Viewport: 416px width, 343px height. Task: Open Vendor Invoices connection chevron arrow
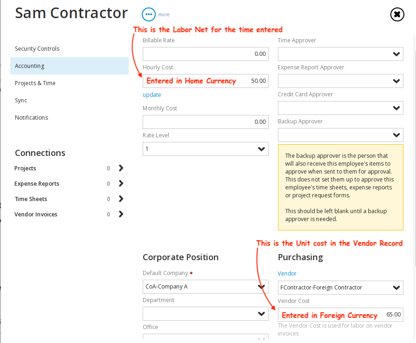click(121, 214)
